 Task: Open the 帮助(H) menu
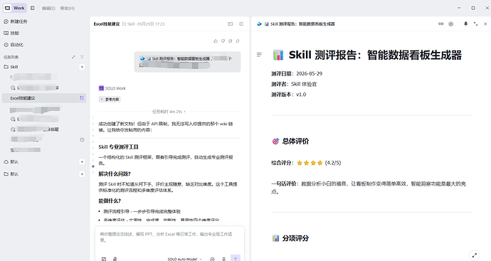pos(68,9)
